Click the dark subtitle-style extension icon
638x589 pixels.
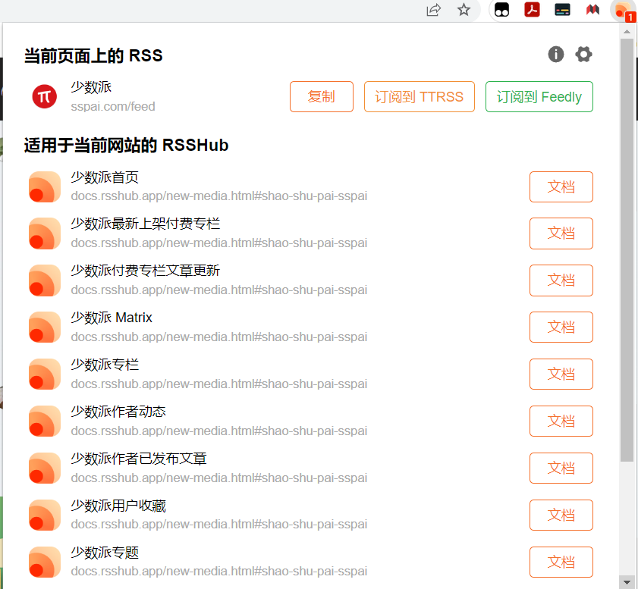point(562,10)
